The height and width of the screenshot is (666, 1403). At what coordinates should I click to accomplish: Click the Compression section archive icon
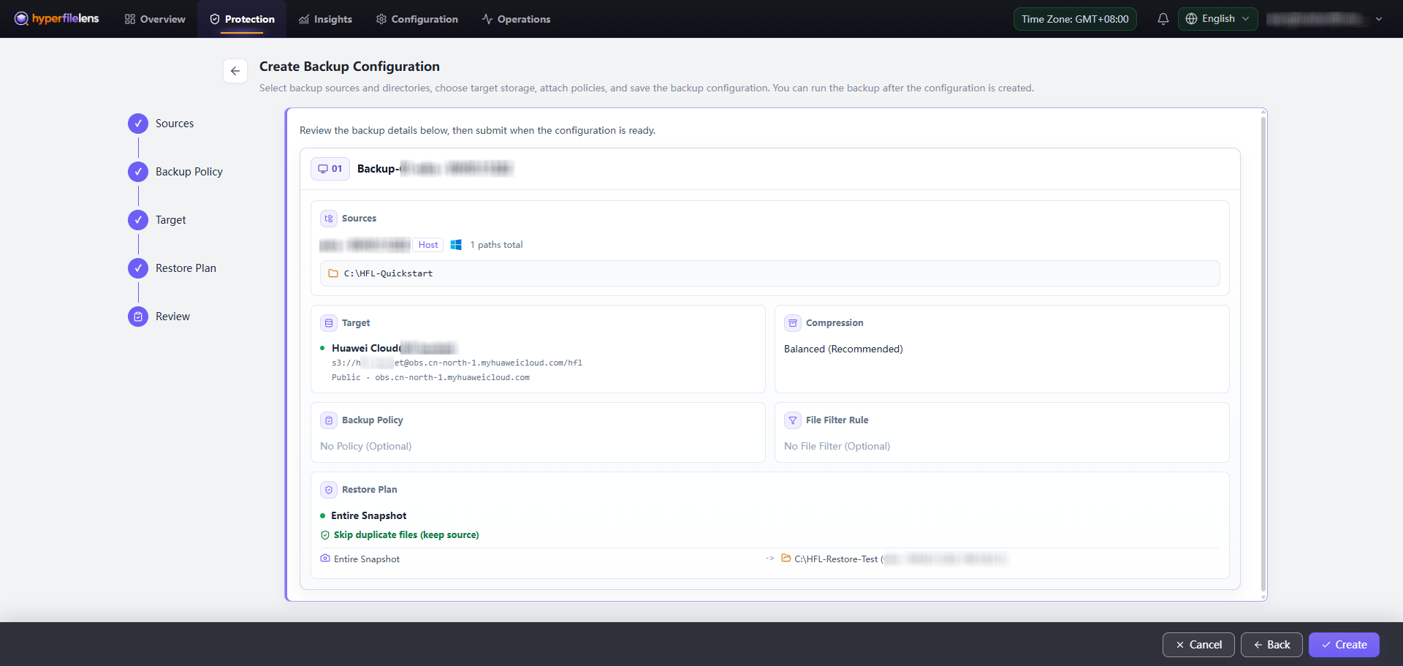(793, 323)
